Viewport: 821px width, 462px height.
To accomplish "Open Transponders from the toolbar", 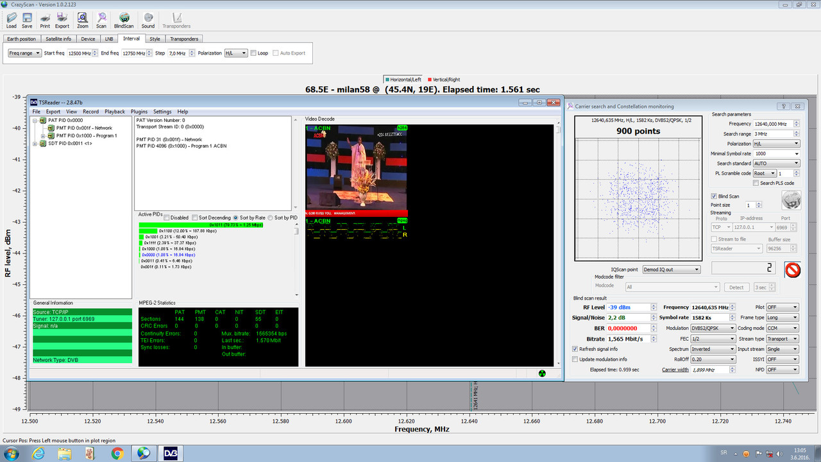I will pyautogui.click(x=176, y=20).
